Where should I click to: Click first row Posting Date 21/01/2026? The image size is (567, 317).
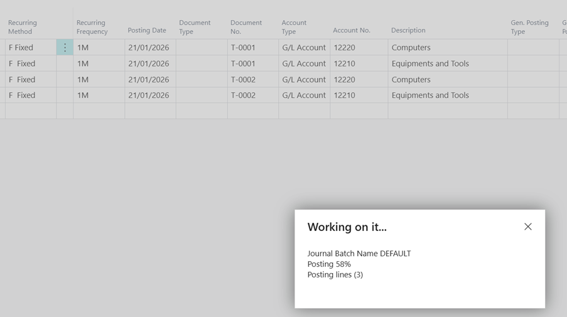point(149,48)
